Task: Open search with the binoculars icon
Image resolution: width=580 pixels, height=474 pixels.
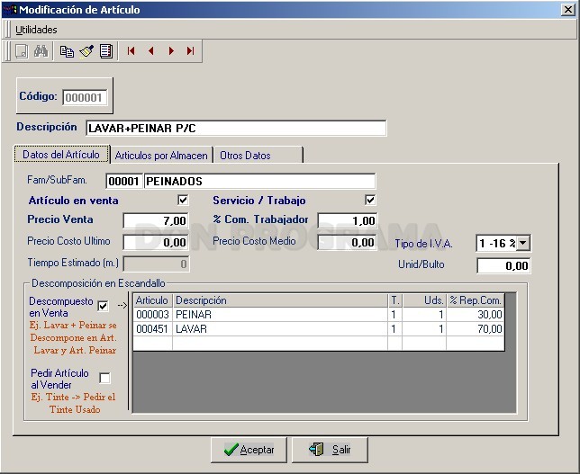Action: [41, 51]
